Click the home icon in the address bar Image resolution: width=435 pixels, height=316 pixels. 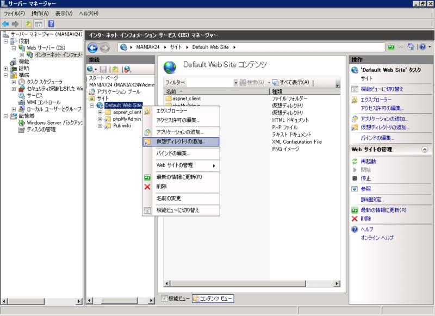coord(411,47)
